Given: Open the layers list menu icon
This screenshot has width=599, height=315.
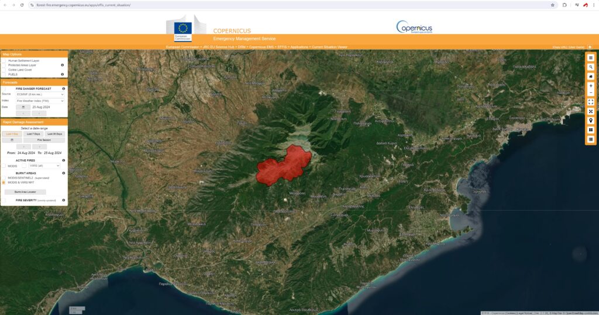Looking at the screenshot, I should pyautogui.click(x=591, y=58).
